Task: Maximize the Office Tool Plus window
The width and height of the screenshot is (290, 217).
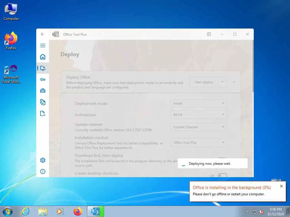Action: (x=235, y=34)
